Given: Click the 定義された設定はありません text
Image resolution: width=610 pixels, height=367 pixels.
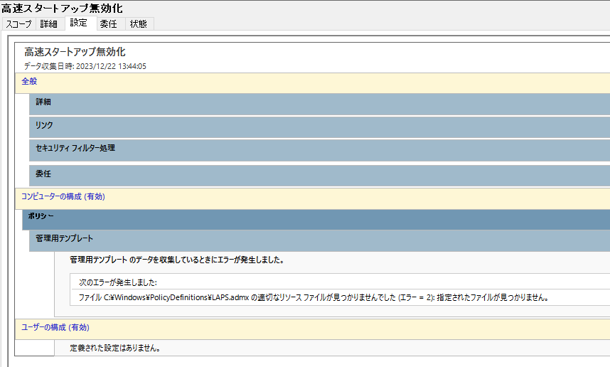Looking at the screenshot, I should (115, 348).
